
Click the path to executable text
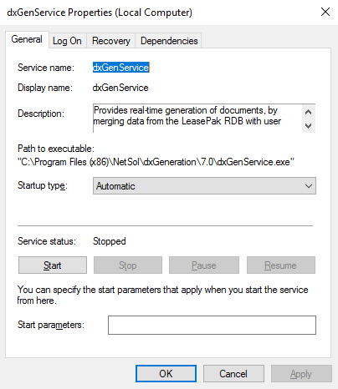point(156,162)
